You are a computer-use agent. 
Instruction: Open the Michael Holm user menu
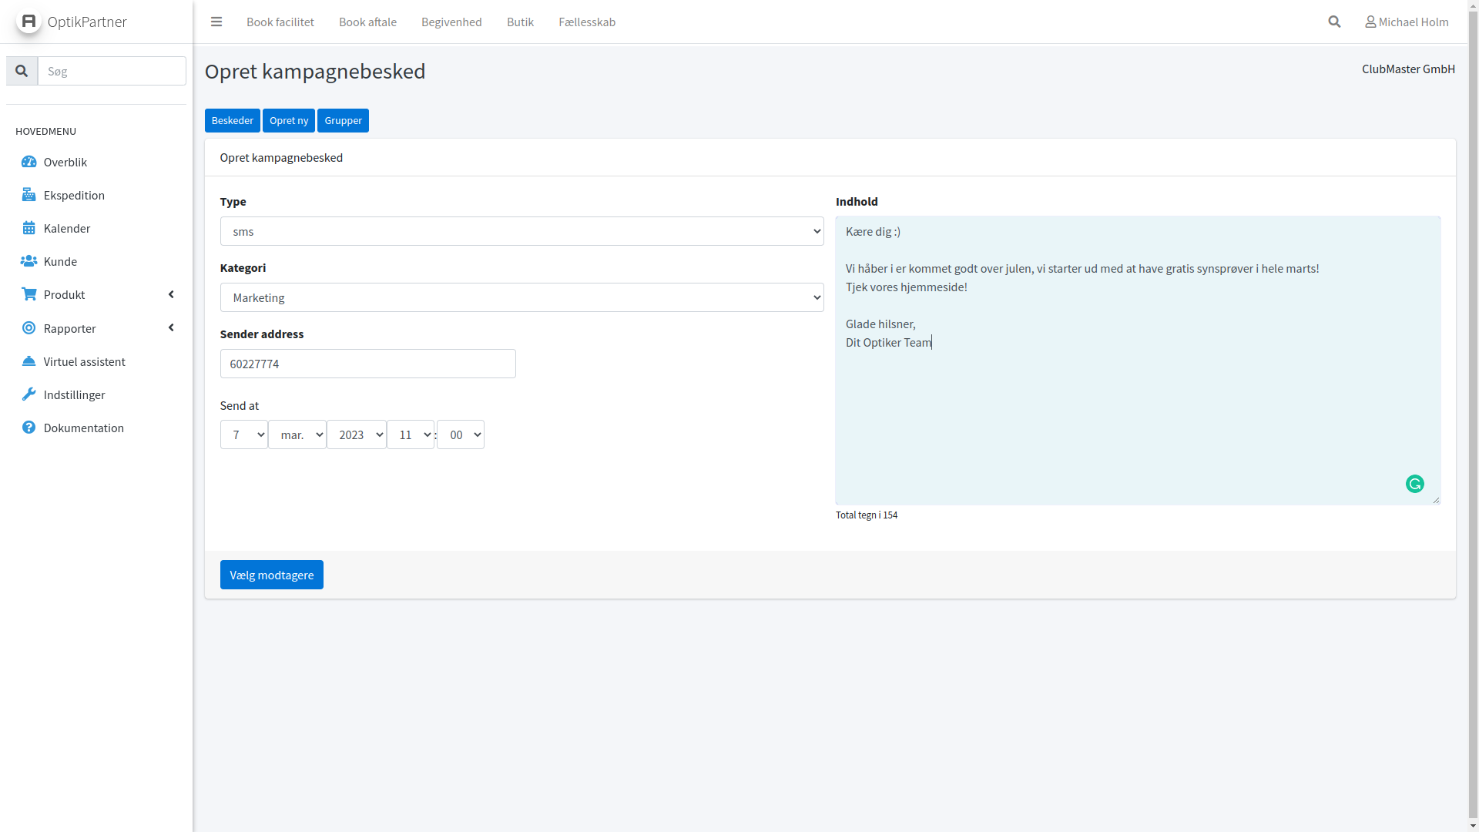click(1407, 22)
